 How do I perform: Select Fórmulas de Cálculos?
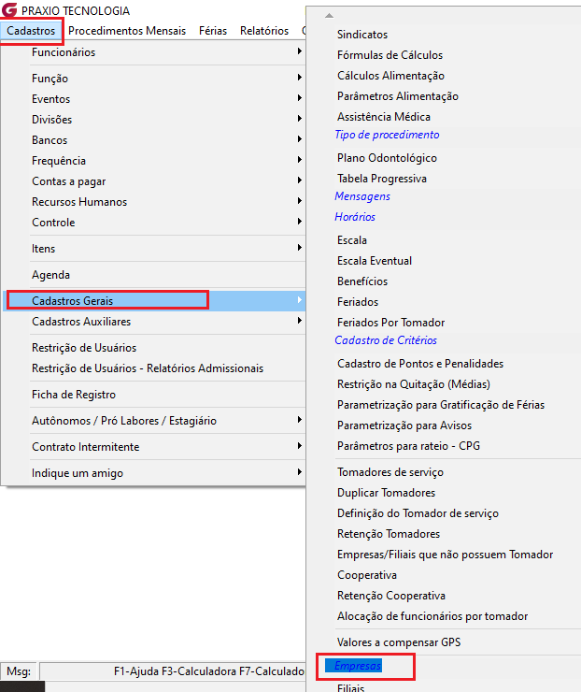[390, 55]
